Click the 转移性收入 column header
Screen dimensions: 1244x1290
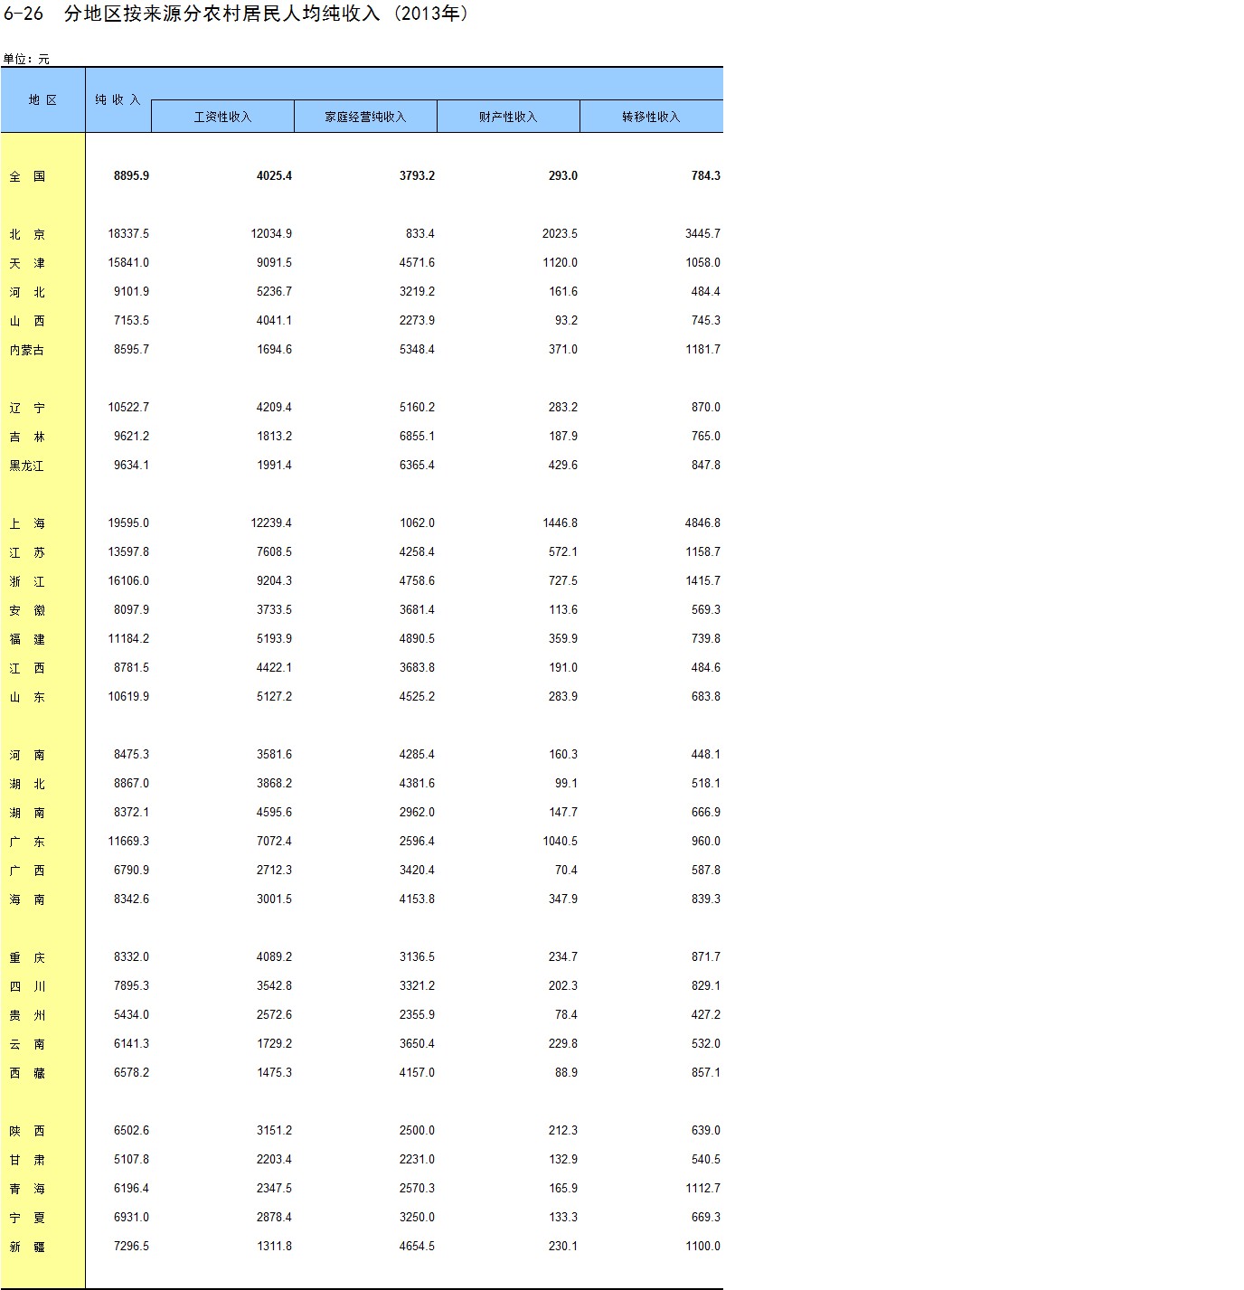(x=651, y=117)
